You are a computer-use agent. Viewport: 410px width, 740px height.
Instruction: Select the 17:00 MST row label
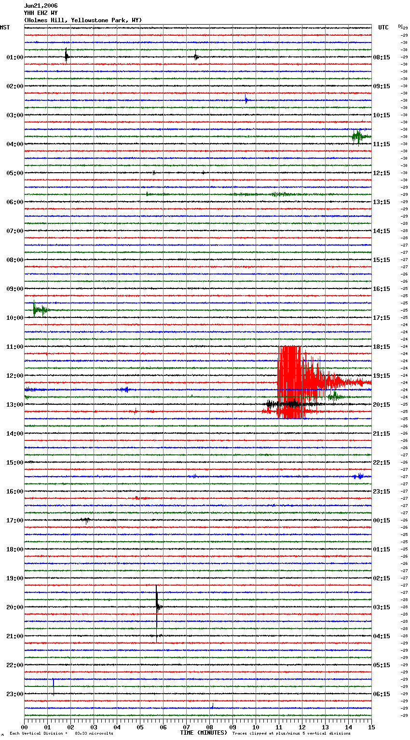point(15,521)
